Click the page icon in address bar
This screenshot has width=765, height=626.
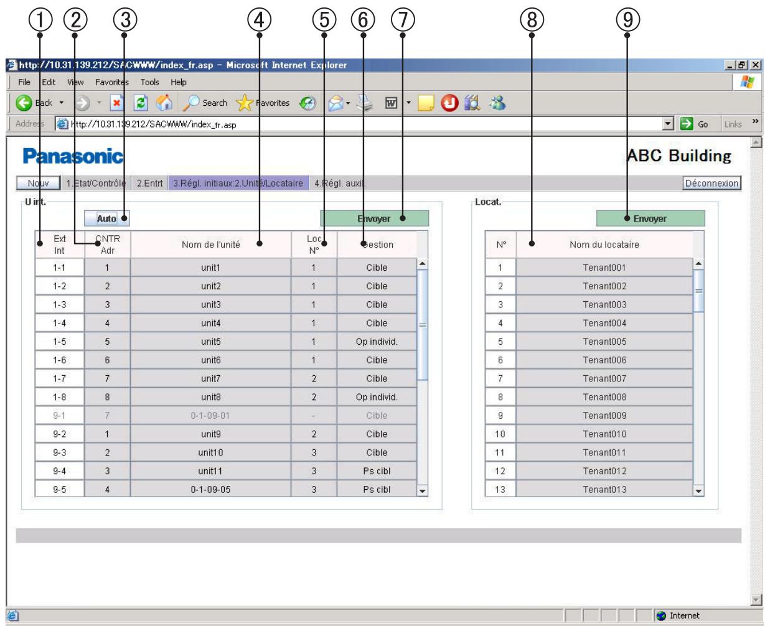tap(62, 124)
